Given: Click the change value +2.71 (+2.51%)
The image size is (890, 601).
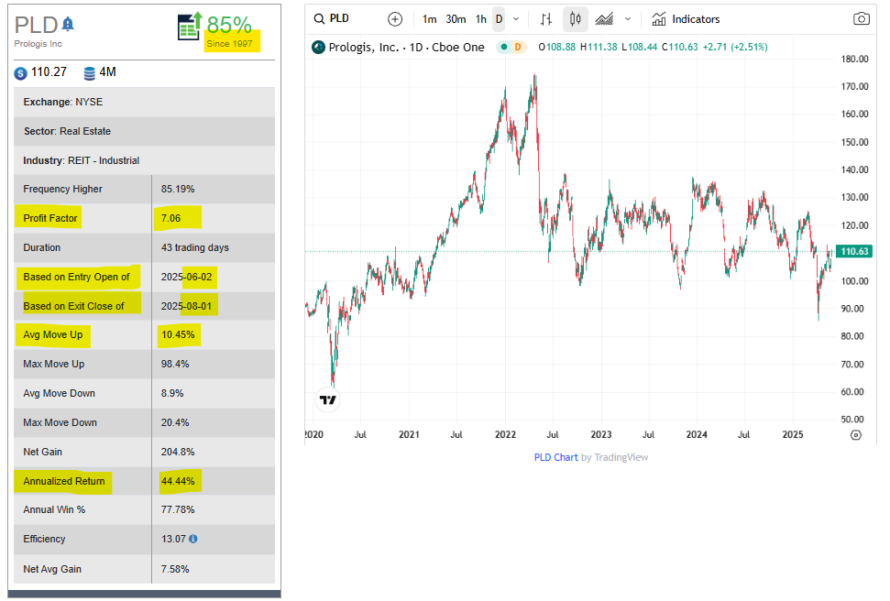Looking at the screenshot, I should (735, 47).
